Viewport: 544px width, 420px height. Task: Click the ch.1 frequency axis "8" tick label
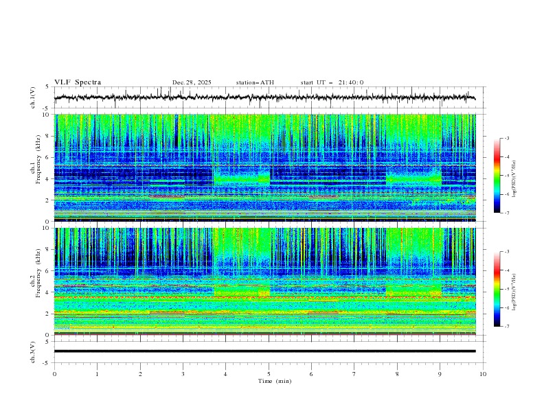click(x=49, y=136)
